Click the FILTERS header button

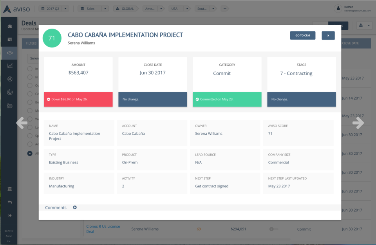(x=31, y=44)
